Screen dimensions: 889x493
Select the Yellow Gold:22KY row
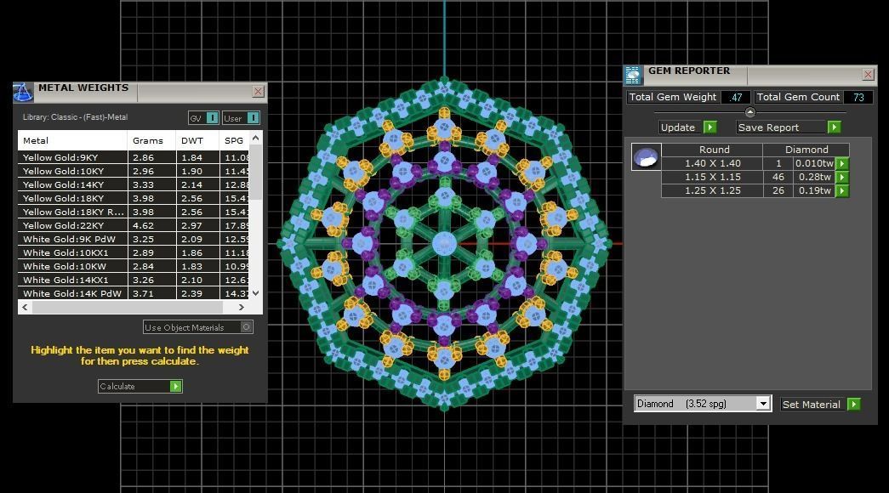tap(134, 225)
